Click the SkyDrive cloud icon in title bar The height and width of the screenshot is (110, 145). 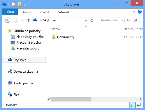4,4
